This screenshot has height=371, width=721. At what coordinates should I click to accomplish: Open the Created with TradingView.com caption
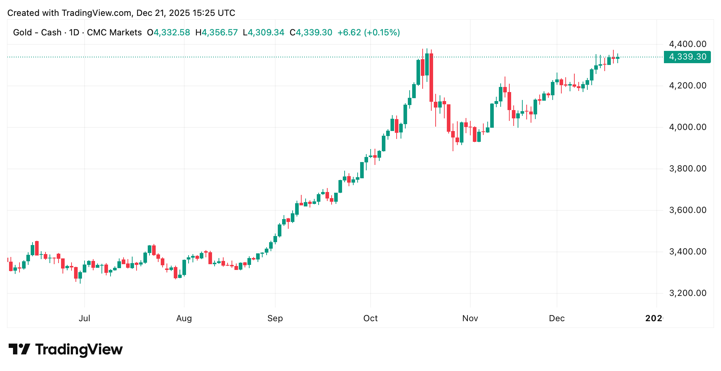[x=121, y=13]
